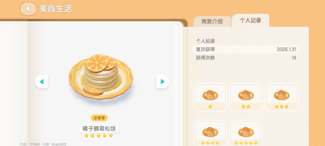Show the previous dish with left arrow
Screen dimensions: 325x146
click(x=42, y=82)
